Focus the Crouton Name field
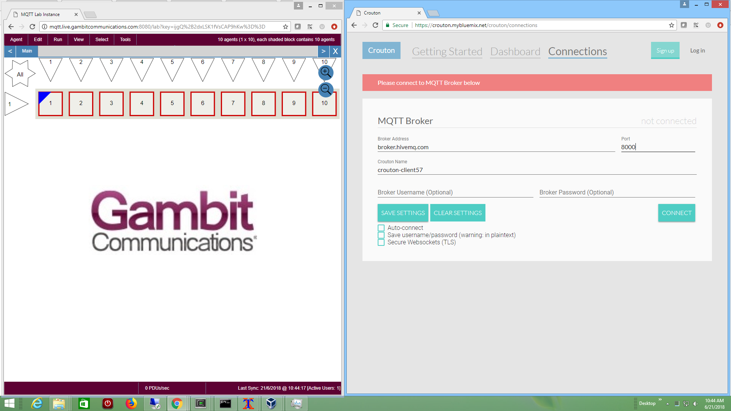The height and width of the screenshot is (411, 731). (x=537, y=170)
